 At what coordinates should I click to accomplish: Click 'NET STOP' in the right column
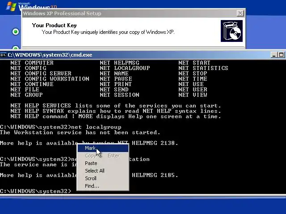click(x=193, y=74)
